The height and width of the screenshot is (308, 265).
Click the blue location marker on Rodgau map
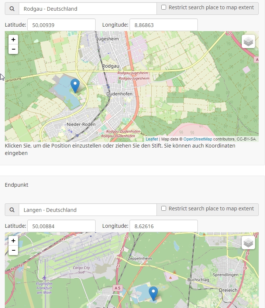coord(75,85)
